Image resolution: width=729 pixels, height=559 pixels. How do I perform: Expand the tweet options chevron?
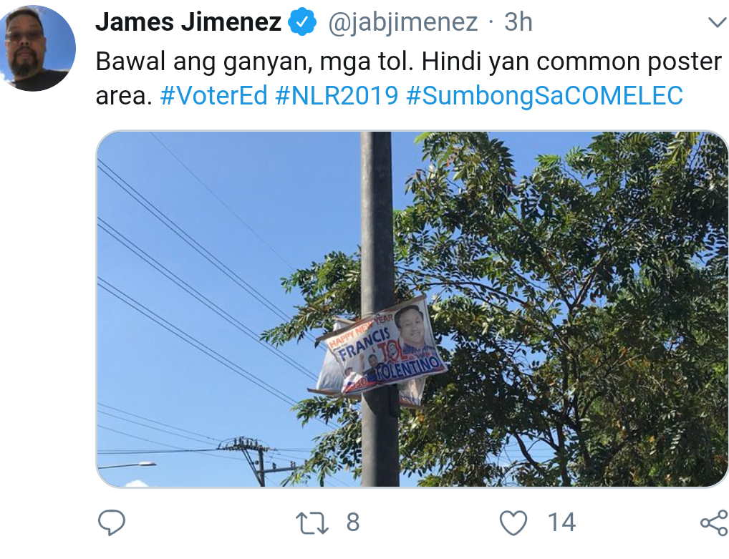[x=716, y=22]
